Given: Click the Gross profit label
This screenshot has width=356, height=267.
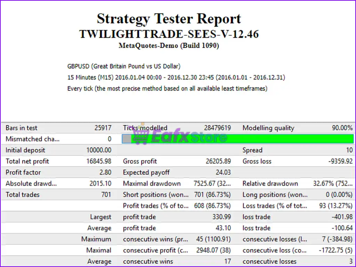Looking at the screenshot, I should pyautogui.click(x=140, y=161).
